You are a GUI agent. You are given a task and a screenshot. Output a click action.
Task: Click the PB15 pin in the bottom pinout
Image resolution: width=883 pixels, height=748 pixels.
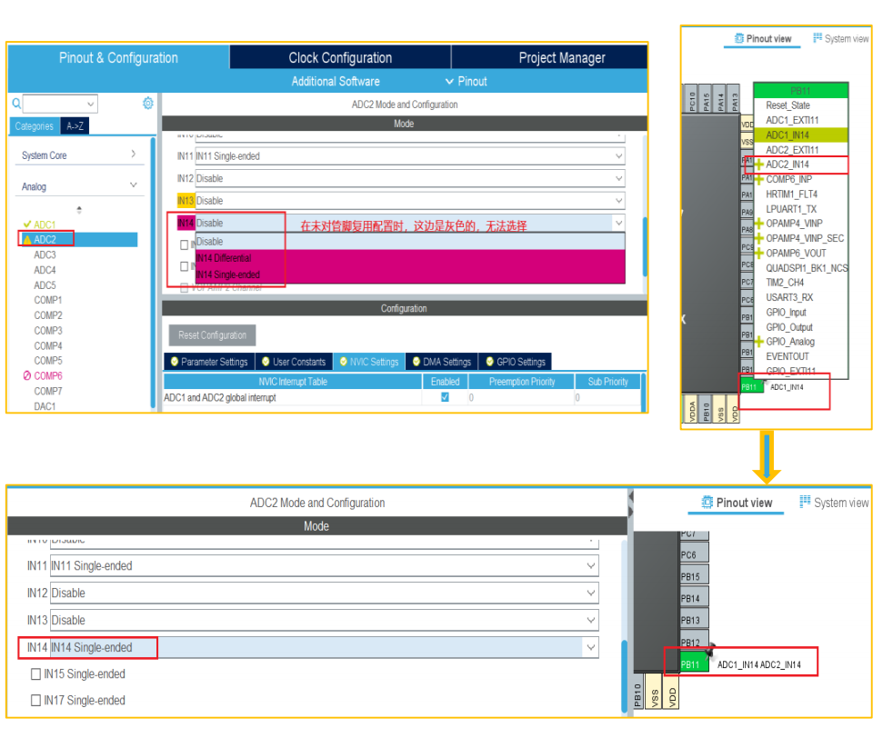coord(694,576)
